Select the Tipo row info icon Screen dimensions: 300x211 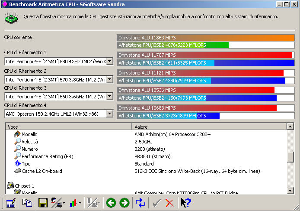point(17,163)
